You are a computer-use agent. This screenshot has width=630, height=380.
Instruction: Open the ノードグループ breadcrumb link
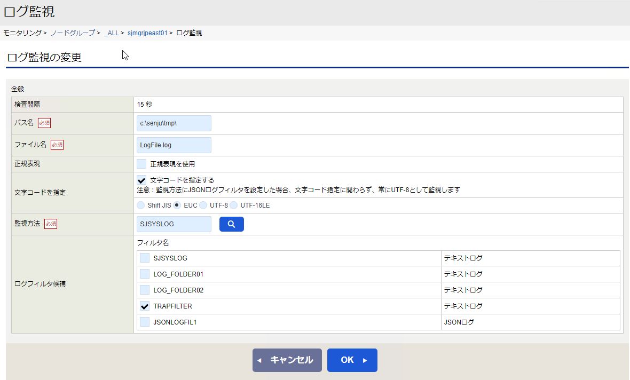73,33
